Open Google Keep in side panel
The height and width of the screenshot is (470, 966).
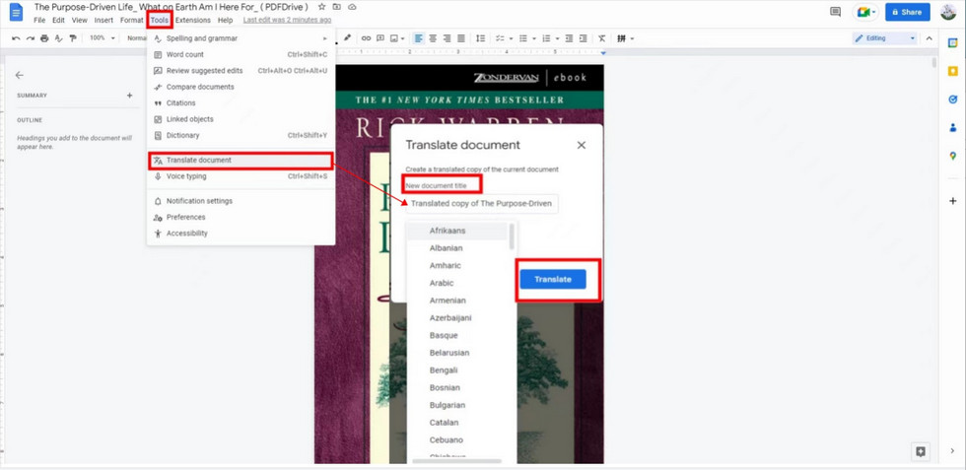(953, 71)
